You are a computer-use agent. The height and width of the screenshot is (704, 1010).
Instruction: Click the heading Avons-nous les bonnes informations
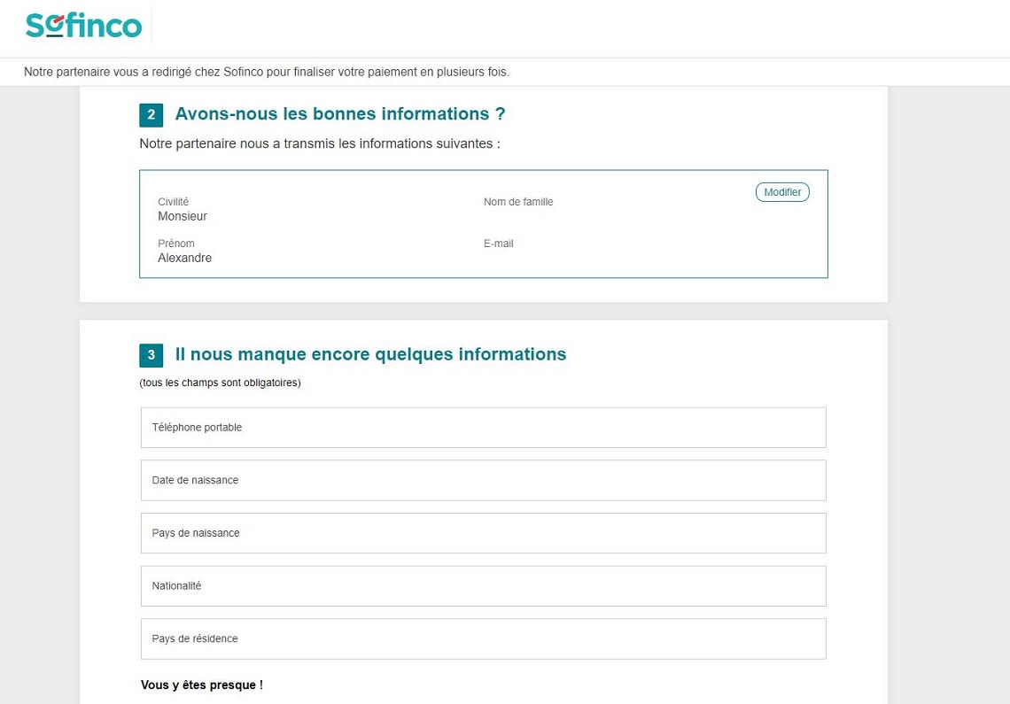[340, 113]
